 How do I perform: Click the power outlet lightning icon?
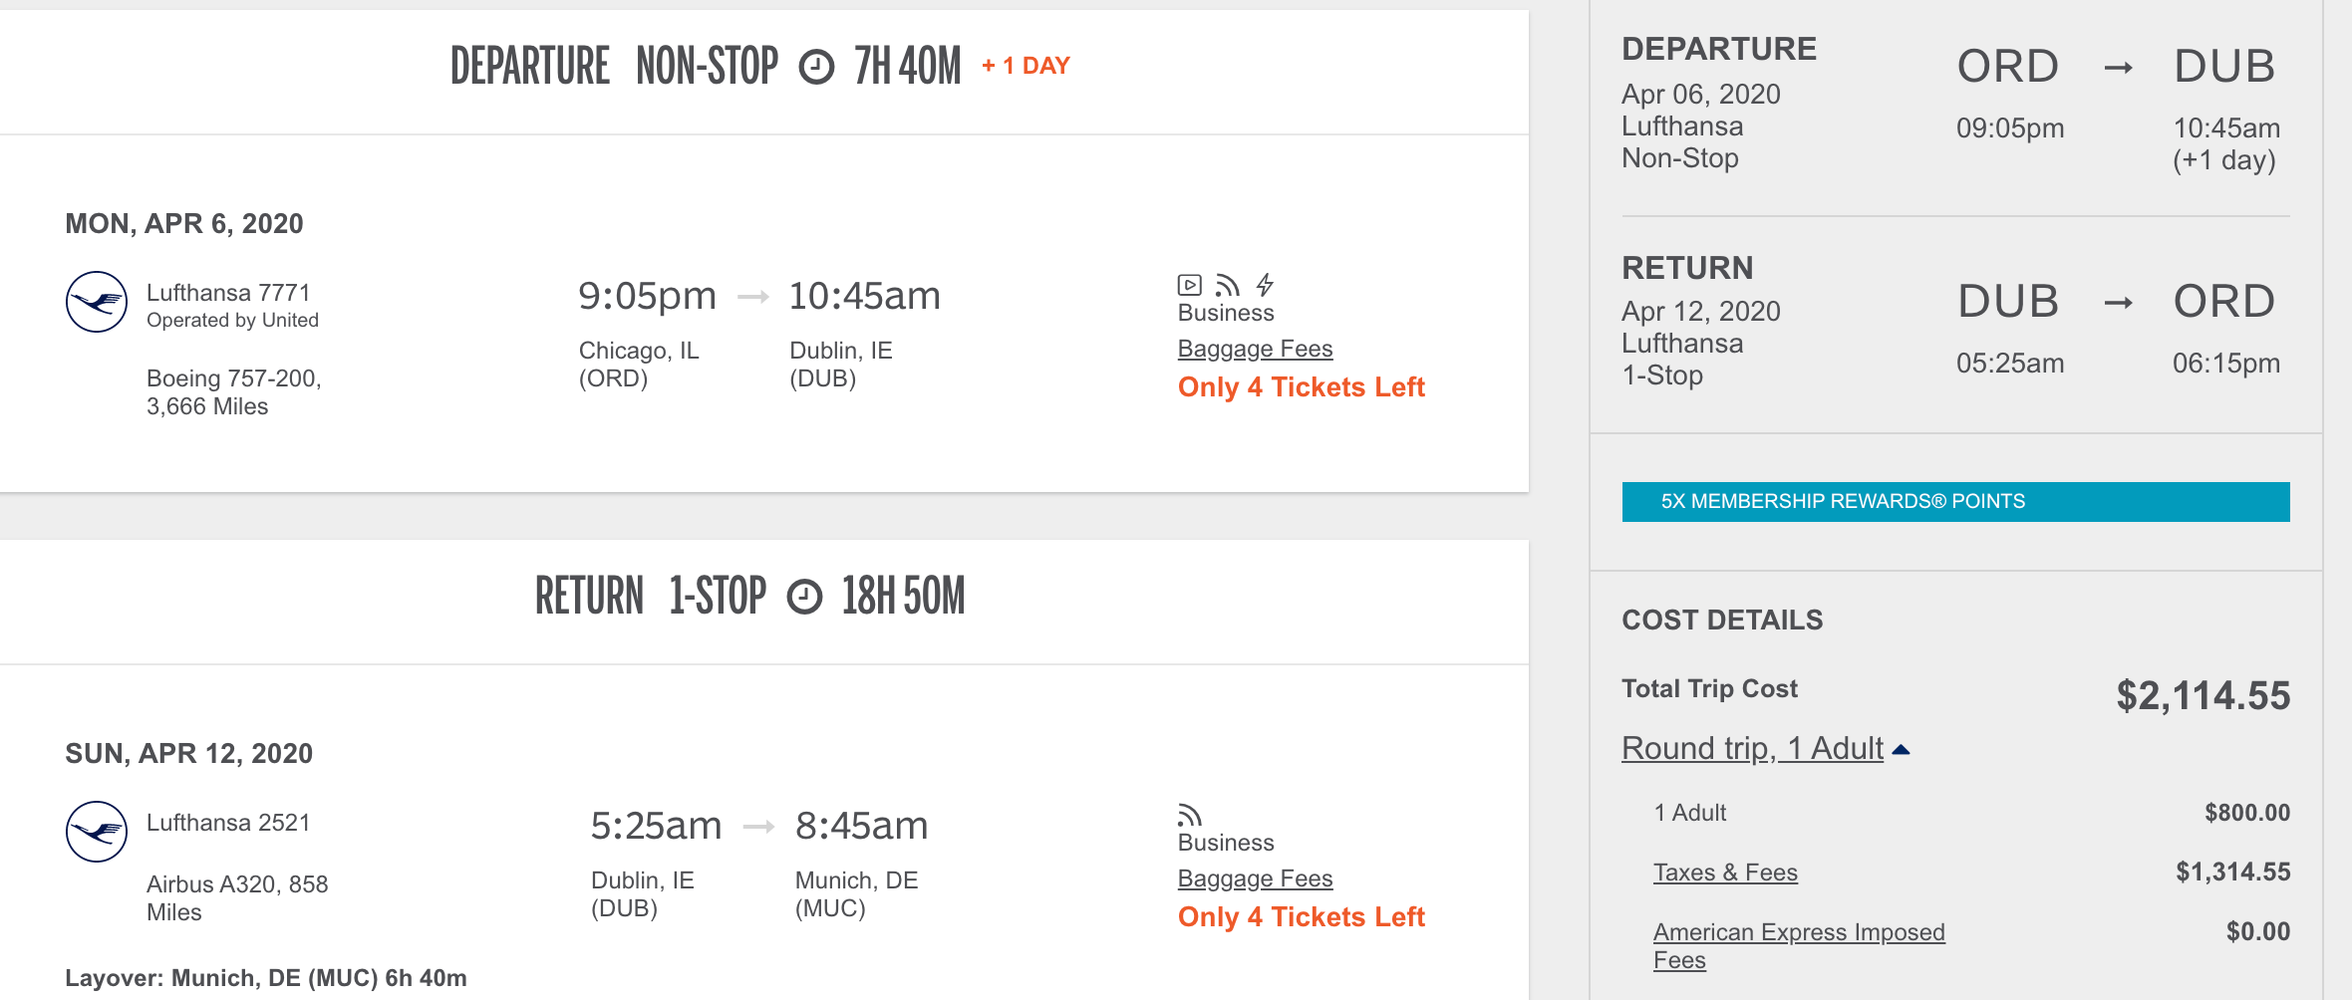coord(1265,286)
